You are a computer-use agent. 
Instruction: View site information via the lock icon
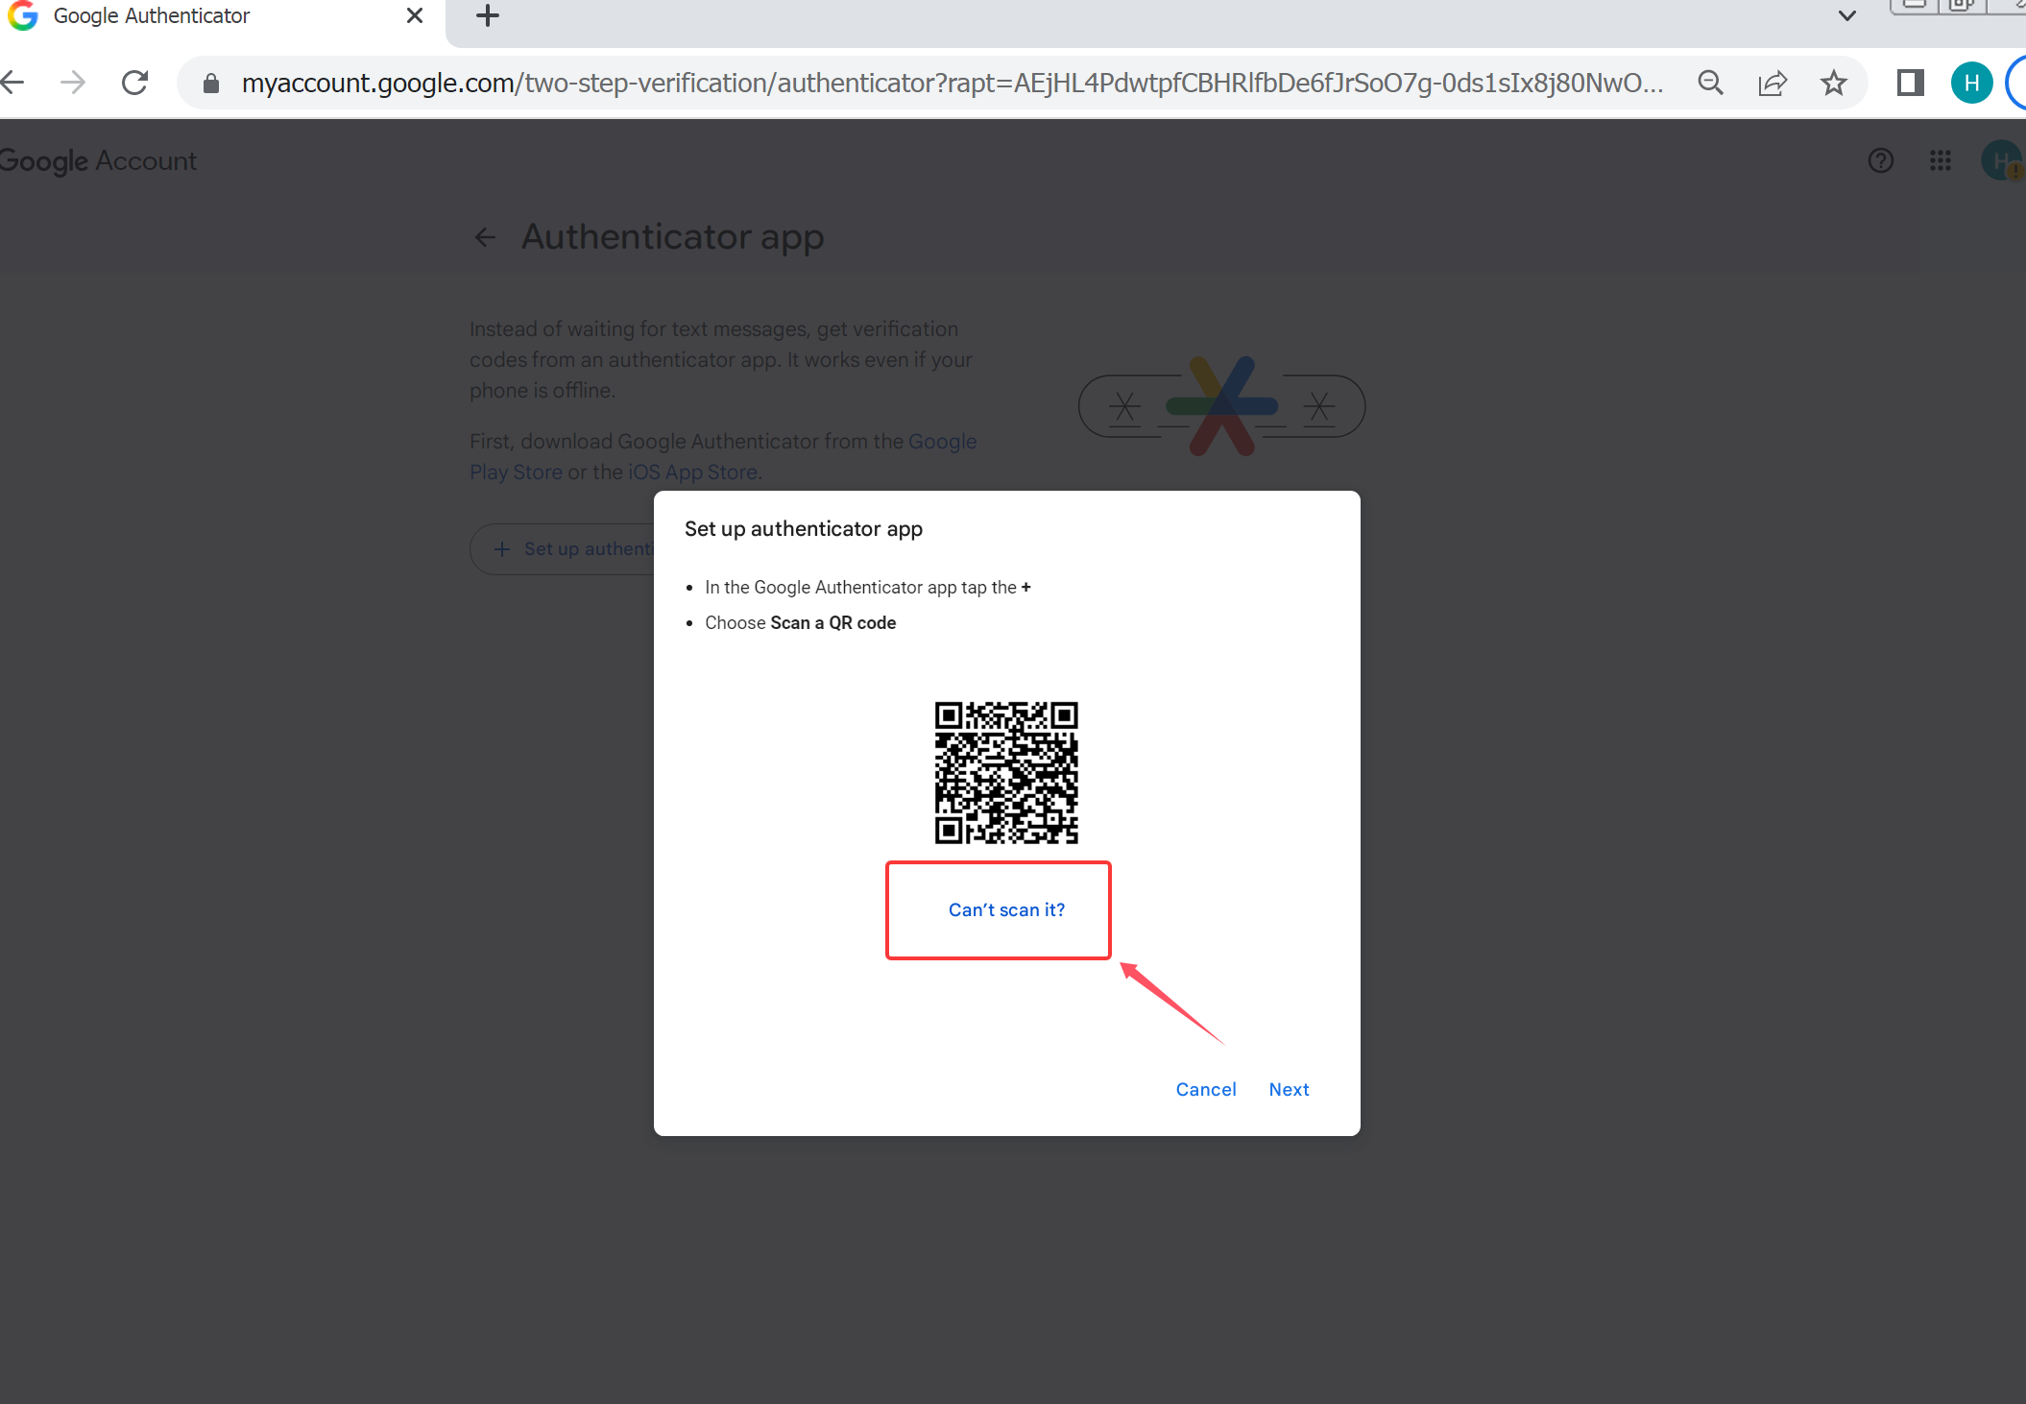pyautogui.click(x=211, y=84)
